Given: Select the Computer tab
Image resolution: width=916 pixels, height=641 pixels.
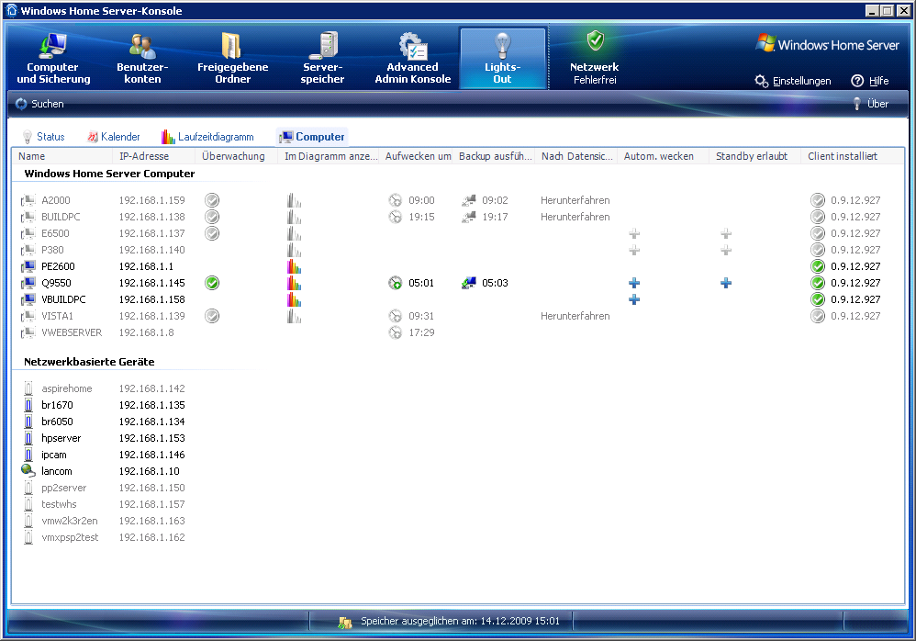Looking at the screenshot, I should point(312,137).
